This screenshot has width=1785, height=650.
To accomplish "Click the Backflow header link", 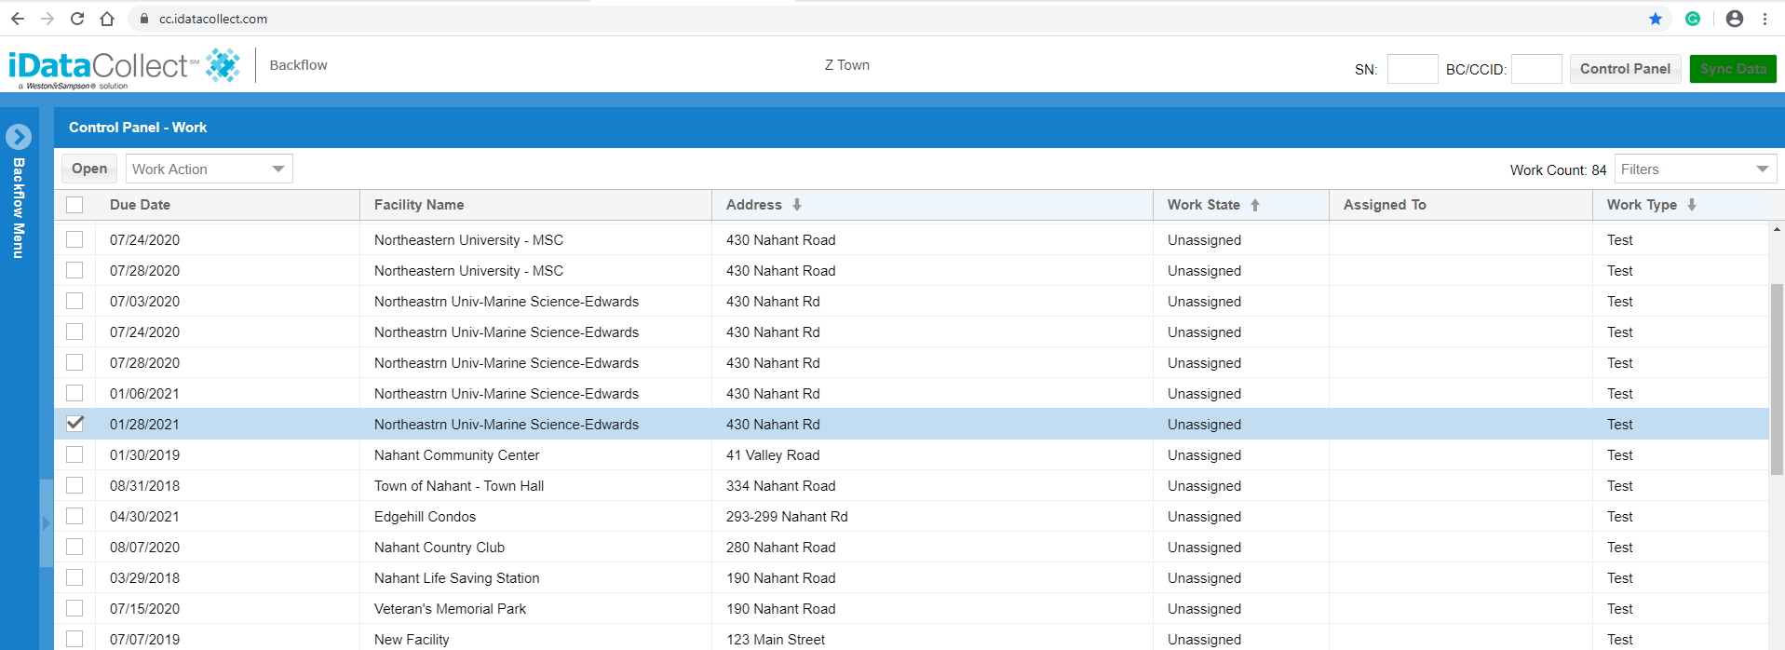I will click(x=298, y=65).
